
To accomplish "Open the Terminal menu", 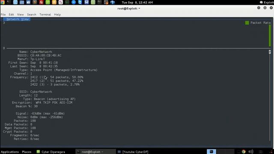I will [45, 15].
